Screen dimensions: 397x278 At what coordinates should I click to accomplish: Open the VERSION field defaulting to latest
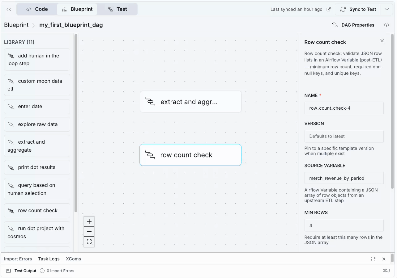[344, 136]
